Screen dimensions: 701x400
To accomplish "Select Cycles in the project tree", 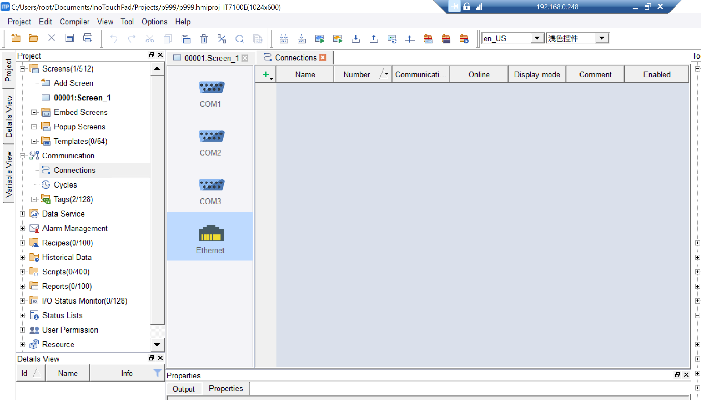I will (65, 185).
